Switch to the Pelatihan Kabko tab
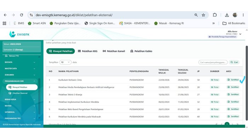Image resolution: width=248 pixels, height=139 pixels. point(141,51)
